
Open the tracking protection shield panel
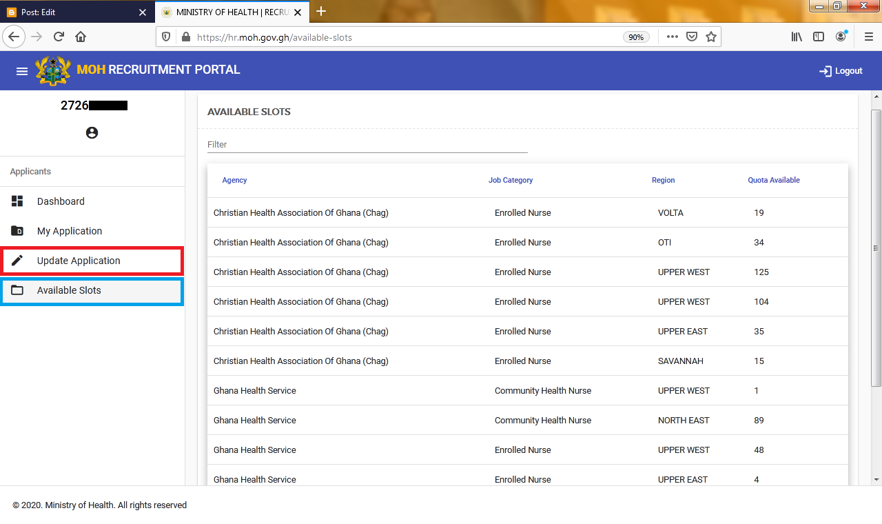pos(165,37)
